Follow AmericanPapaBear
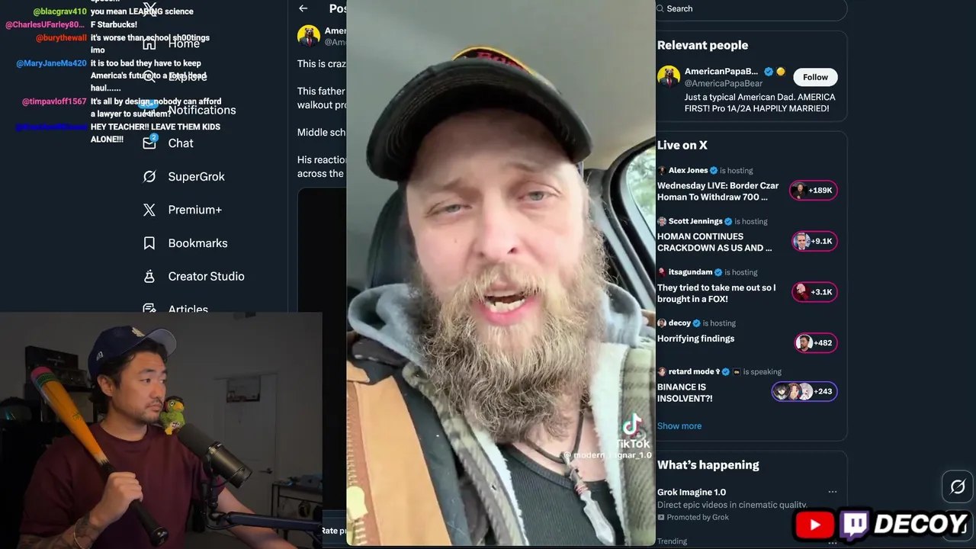976x549 pixels. pos(815,77)
